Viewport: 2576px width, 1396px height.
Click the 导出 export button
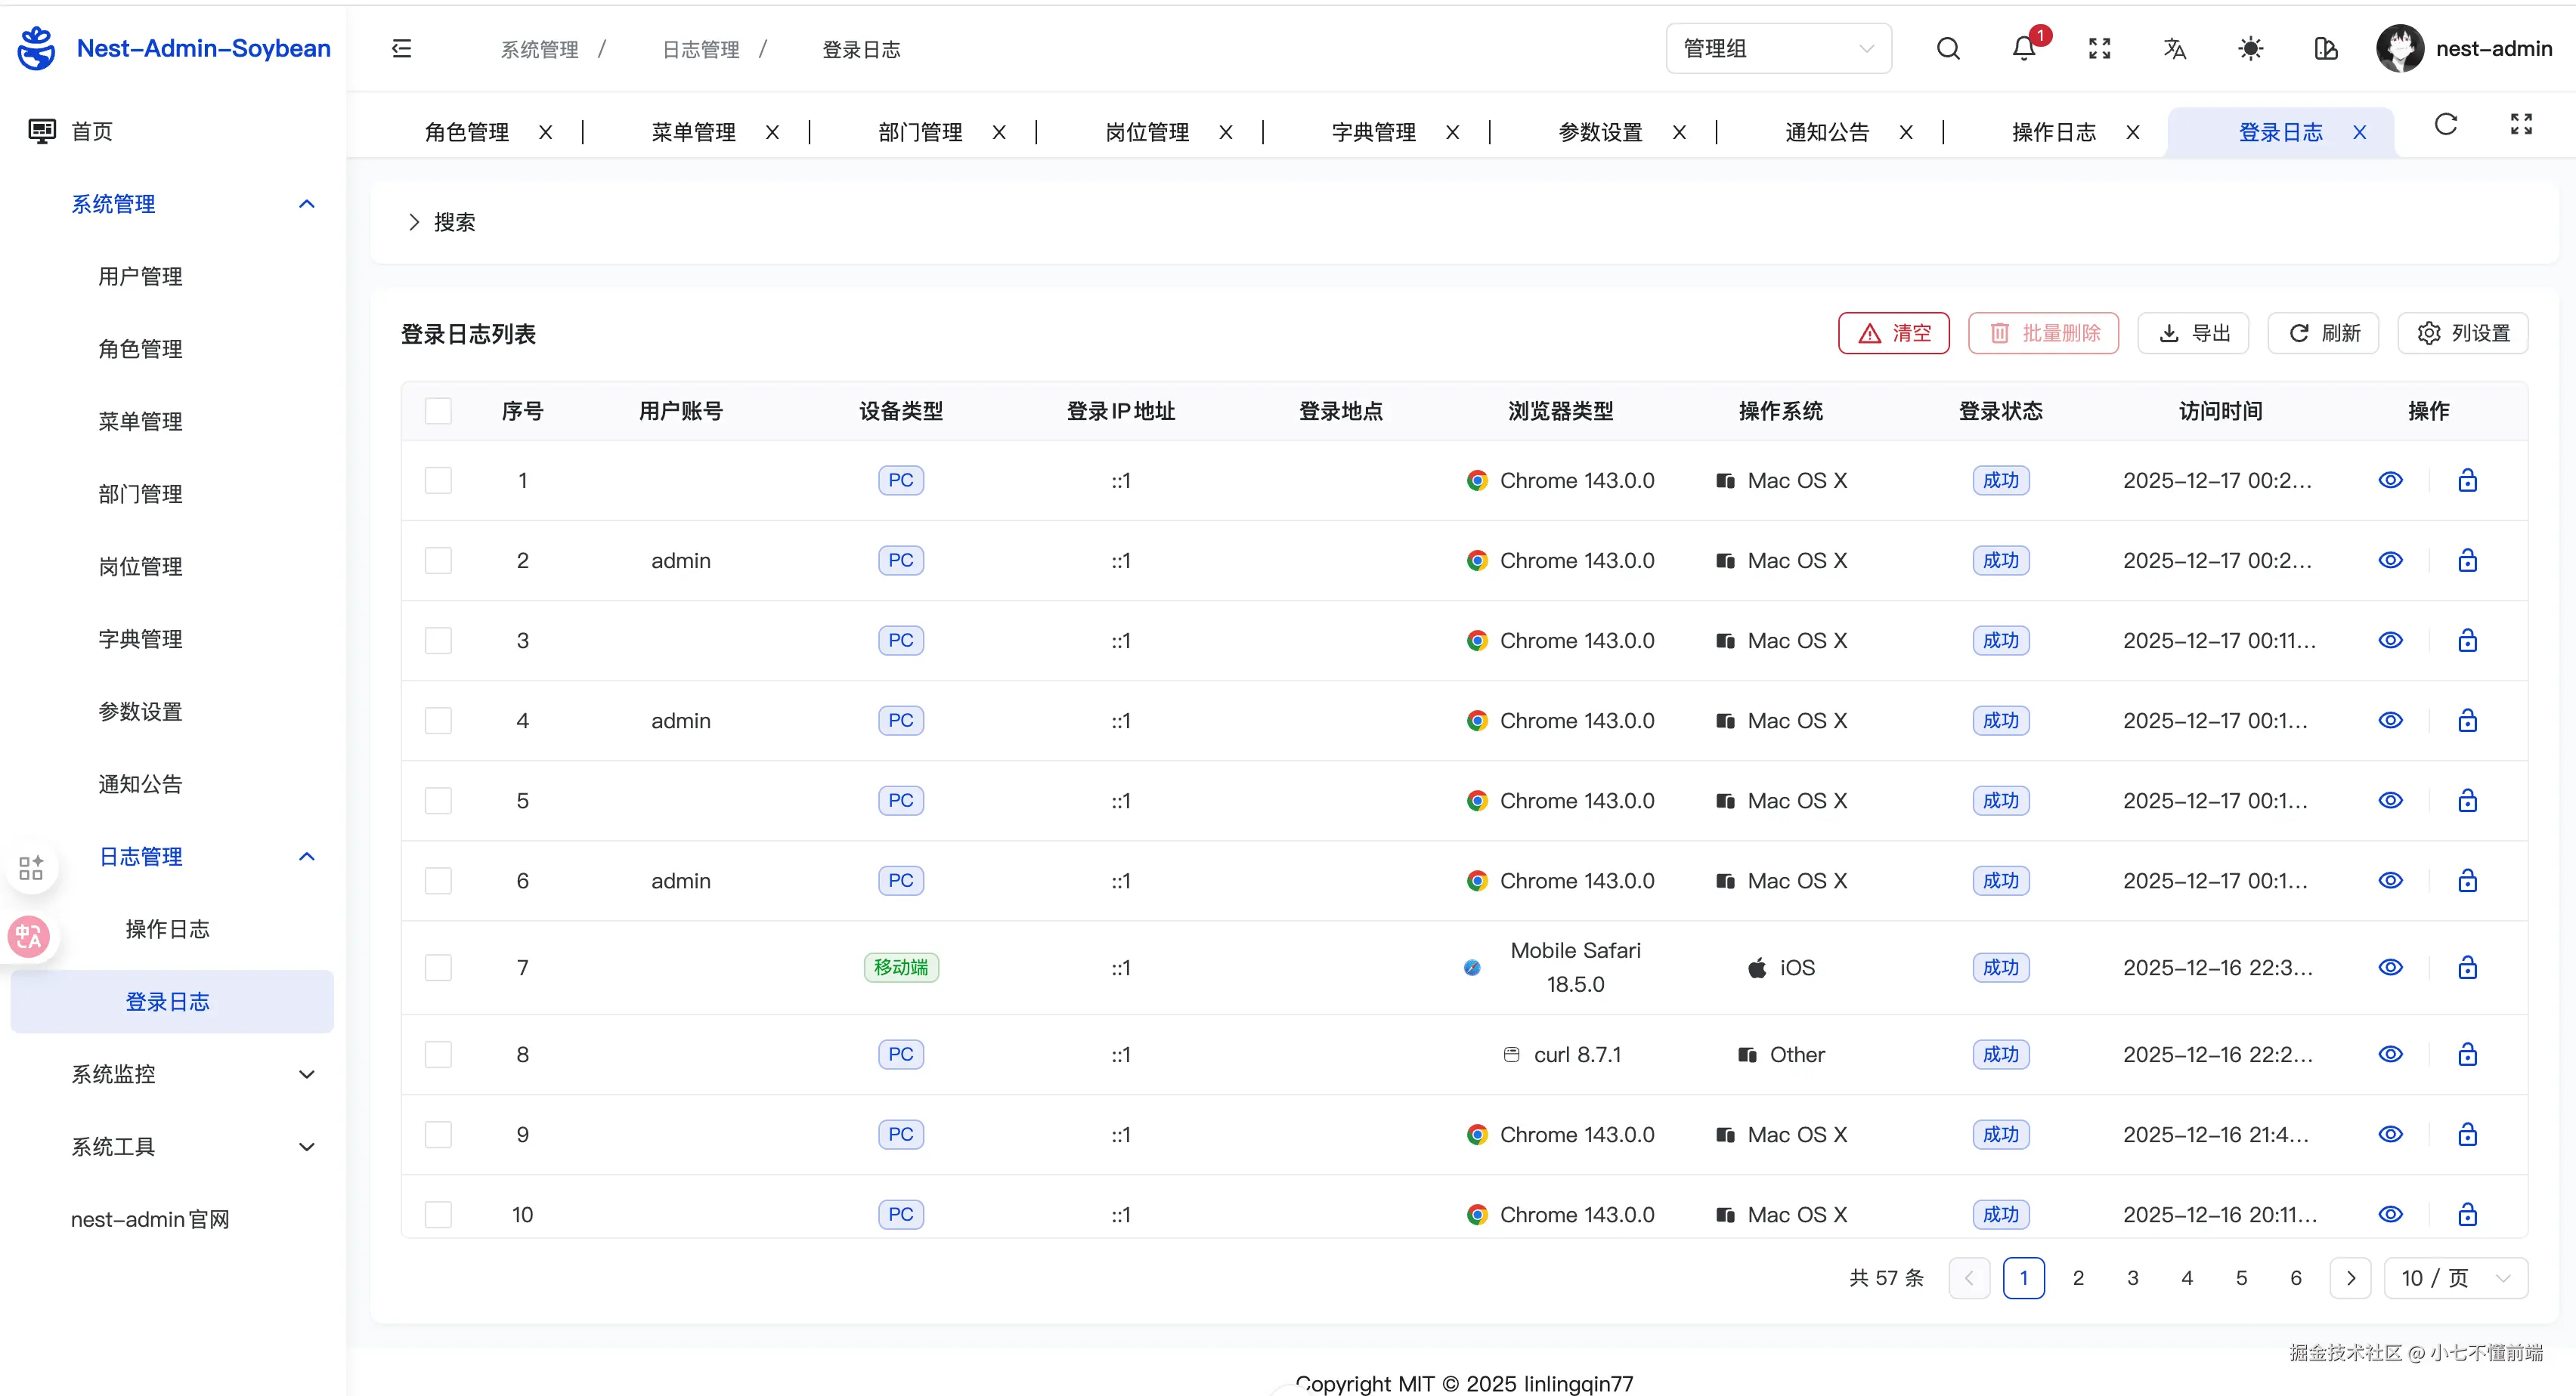click(2193, 333)
